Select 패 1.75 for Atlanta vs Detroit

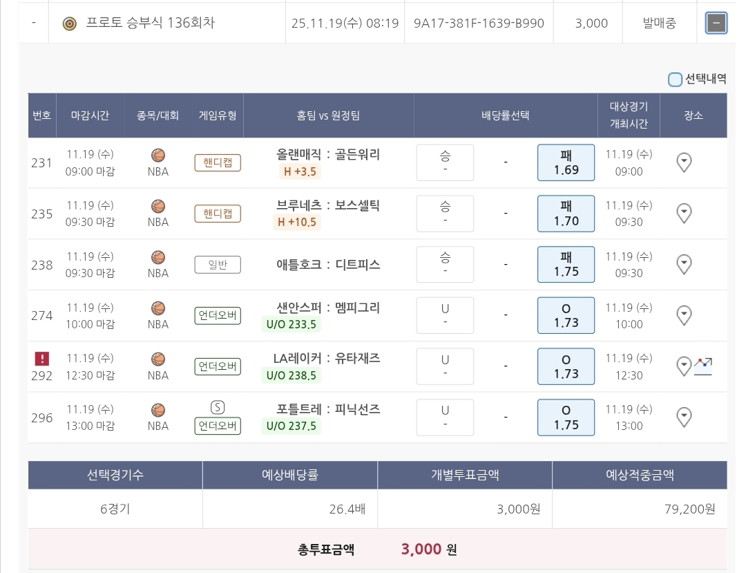[566, 265]
